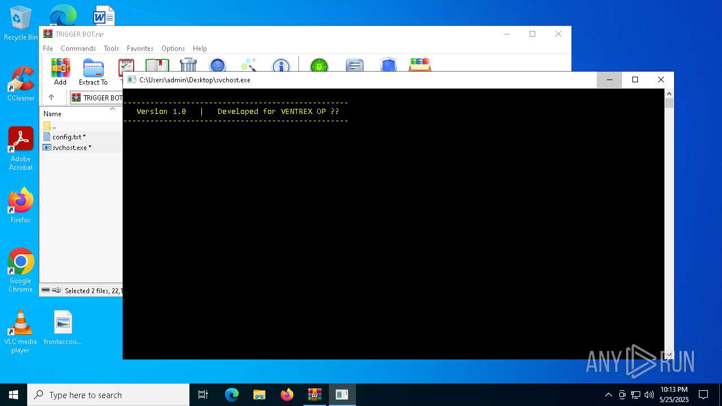
Task: Click the Protect shield icon in WinRAR
Action: [x=389, y=65]
